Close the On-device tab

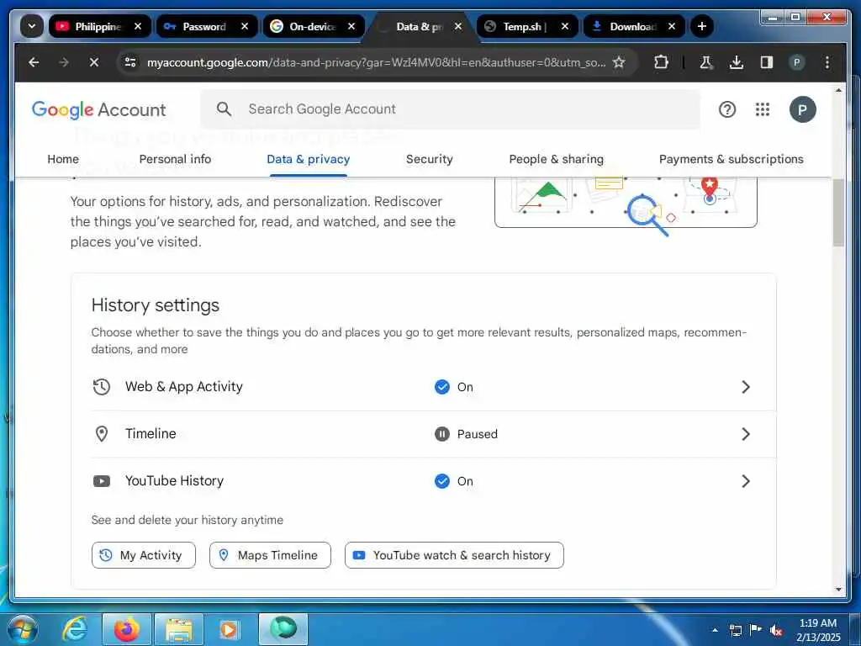(x=351, y=26)
